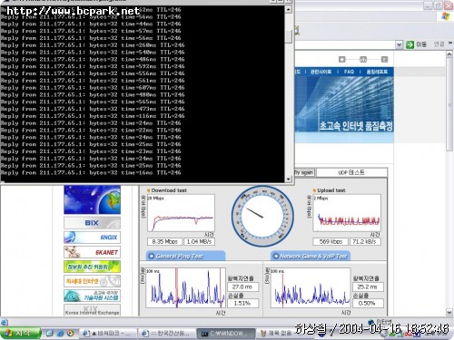Click the 6NGIX banner link
Viewport: 454px width, 340px height.
click(92, 238)
